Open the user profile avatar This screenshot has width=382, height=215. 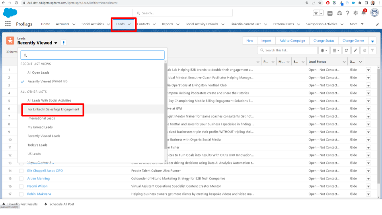coord(374,13)
